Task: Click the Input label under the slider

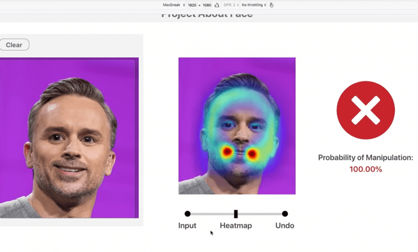Action: coord(187,225)
